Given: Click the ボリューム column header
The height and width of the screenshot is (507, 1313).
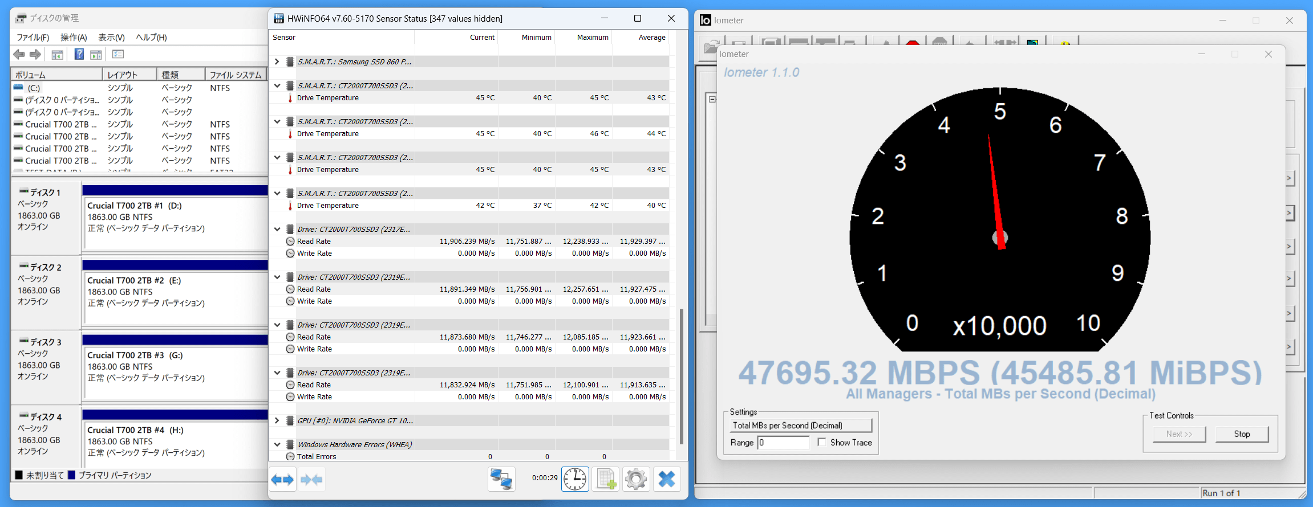Looking at the screenshot, I should pyautogui.click(x=56, y=75).
